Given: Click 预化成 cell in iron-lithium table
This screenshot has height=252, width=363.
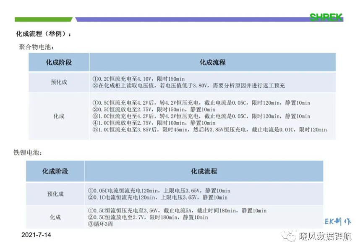Looking at the screenshot, I should (55, 194).
